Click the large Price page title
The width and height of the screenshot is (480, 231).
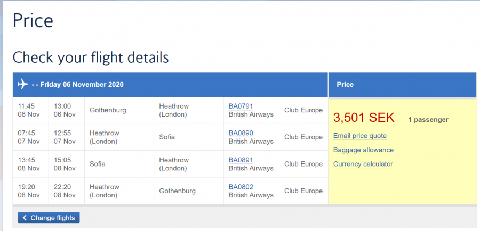tap(33, 20)
